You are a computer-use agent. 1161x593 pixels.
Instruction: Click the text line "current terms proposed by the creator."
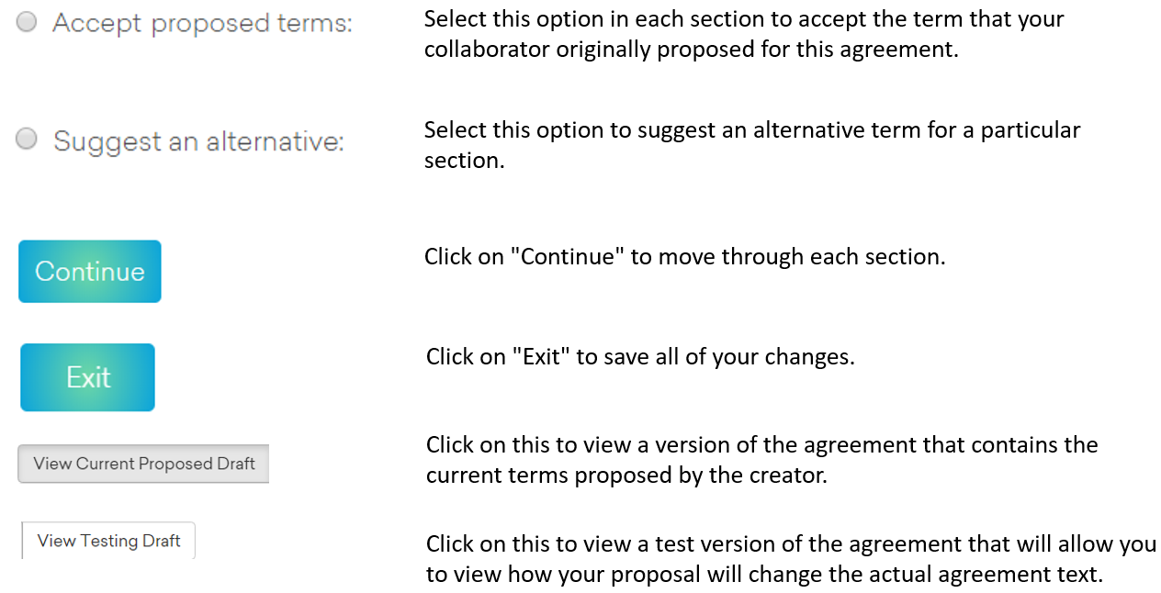tap(626, 476)
